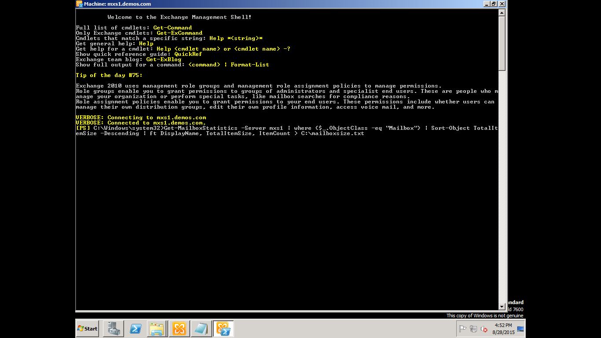Click the title text 'Machine: mxs1.demos.com'
The width and height of the screenshot is (601, 338).
pos(117,4)
